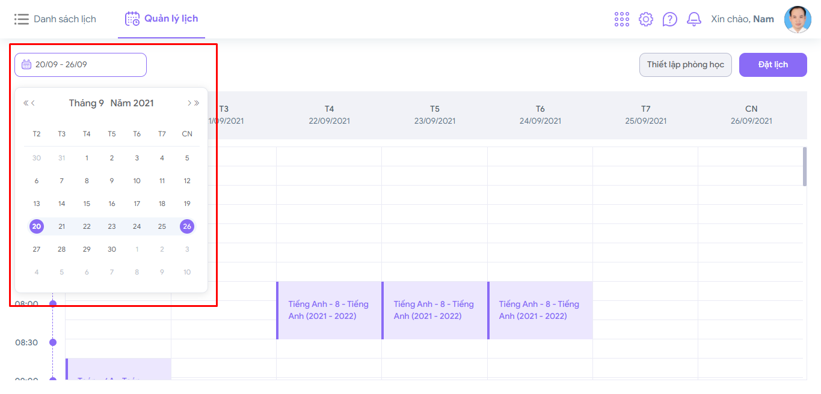The width and height of the screenshot is (821, 394).
Task: Click the Đặt lịch button
Action: click(x=773, y=65)
